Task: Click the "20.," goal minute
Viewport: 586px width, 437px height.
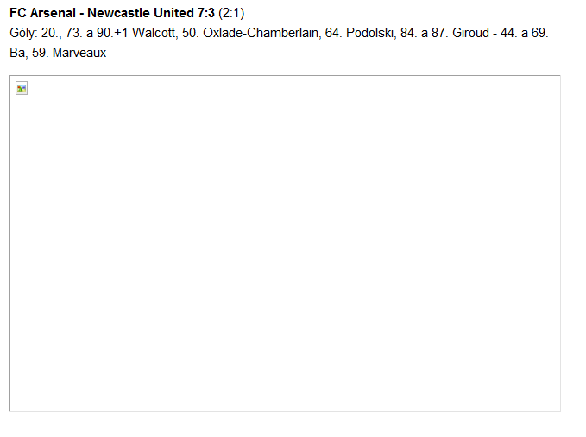Action: coord(52,33)
